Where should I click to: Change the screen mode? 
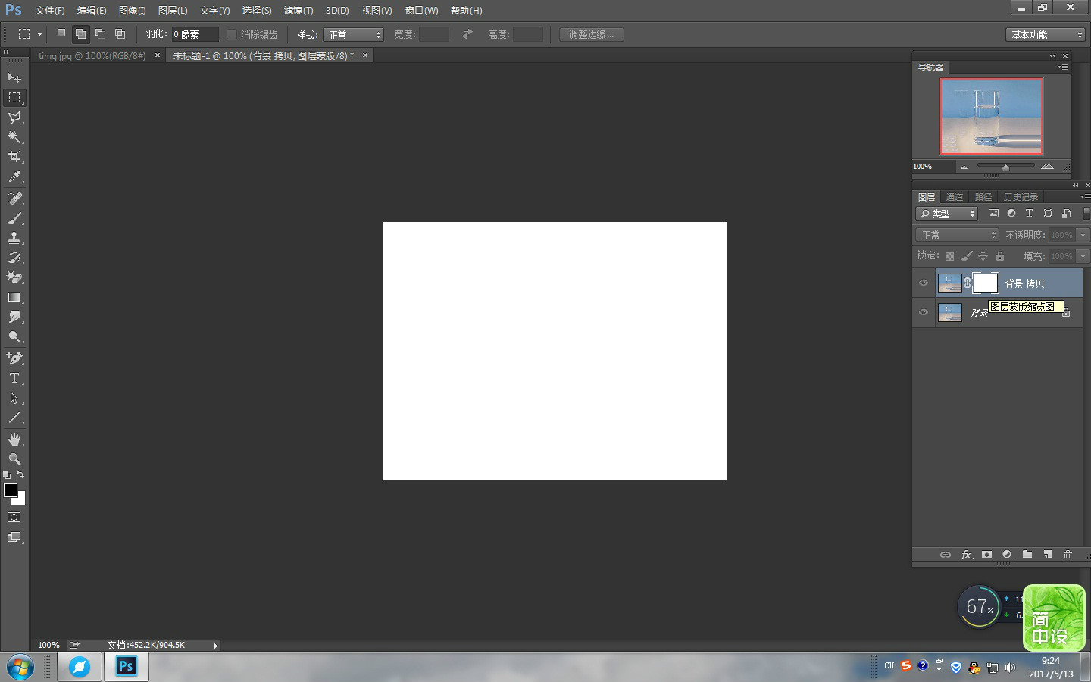[x=14, y=537]
